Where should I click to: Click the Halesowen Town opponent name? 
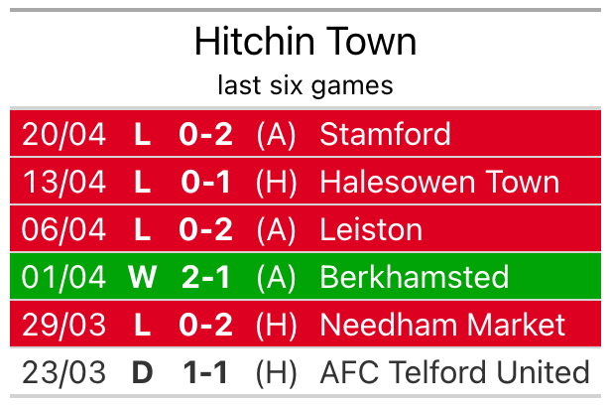[439, 182]
